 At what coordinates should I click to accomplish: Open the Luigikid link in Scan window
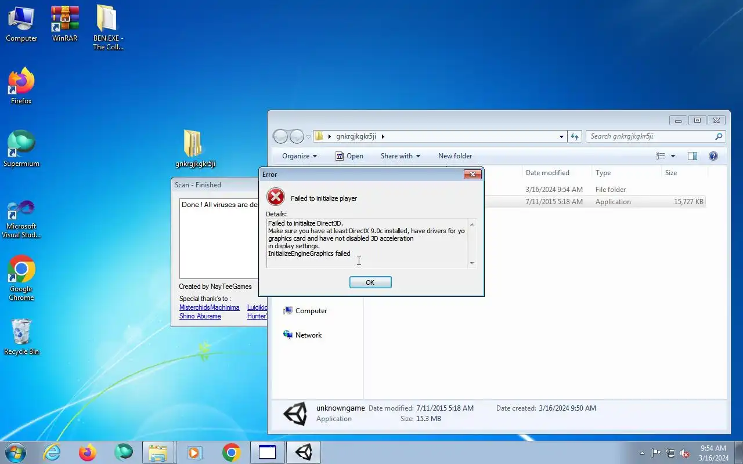click(x=257, y=307)
